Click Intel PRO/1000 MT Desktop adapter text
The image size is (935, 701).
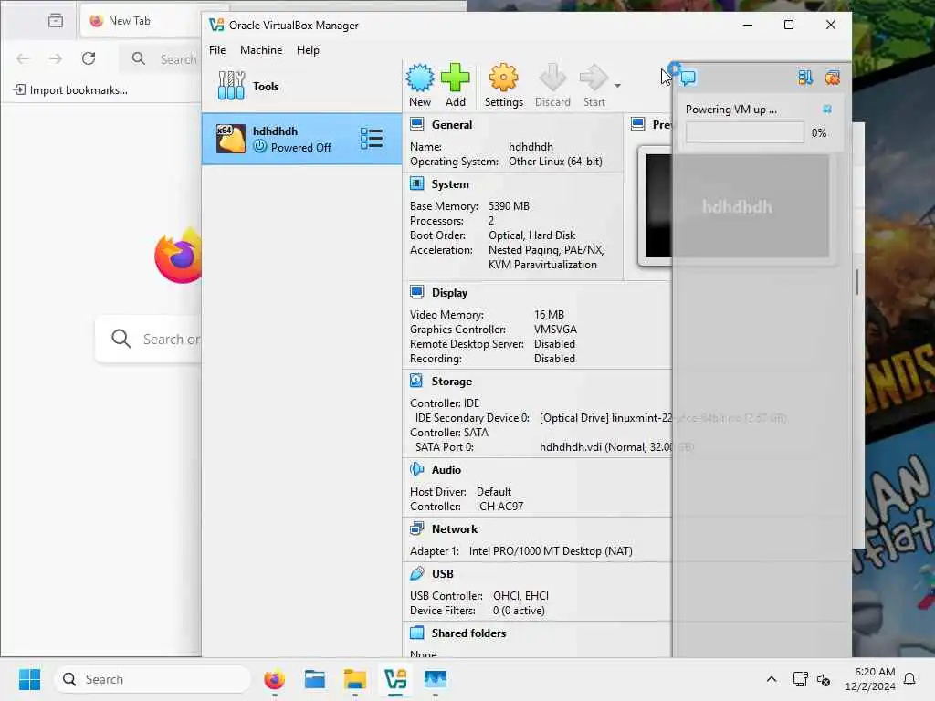point(551,551)
